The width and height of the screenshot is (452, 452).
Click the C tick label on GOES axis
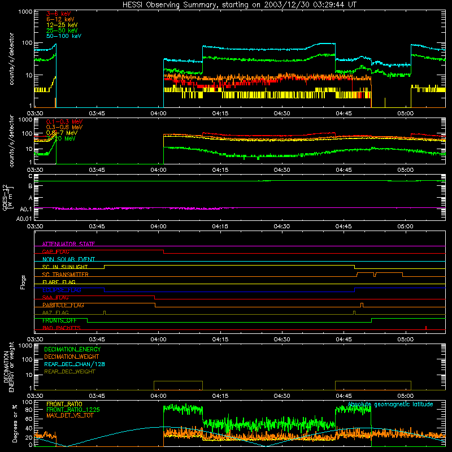tap(31, 176)
